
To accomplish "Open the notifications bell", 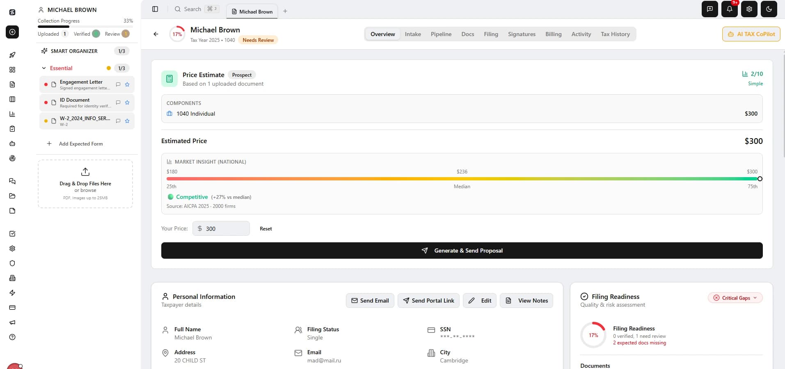I will point(730,9).
